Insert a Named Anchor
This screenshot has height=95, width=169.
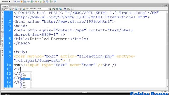(22, 2)
